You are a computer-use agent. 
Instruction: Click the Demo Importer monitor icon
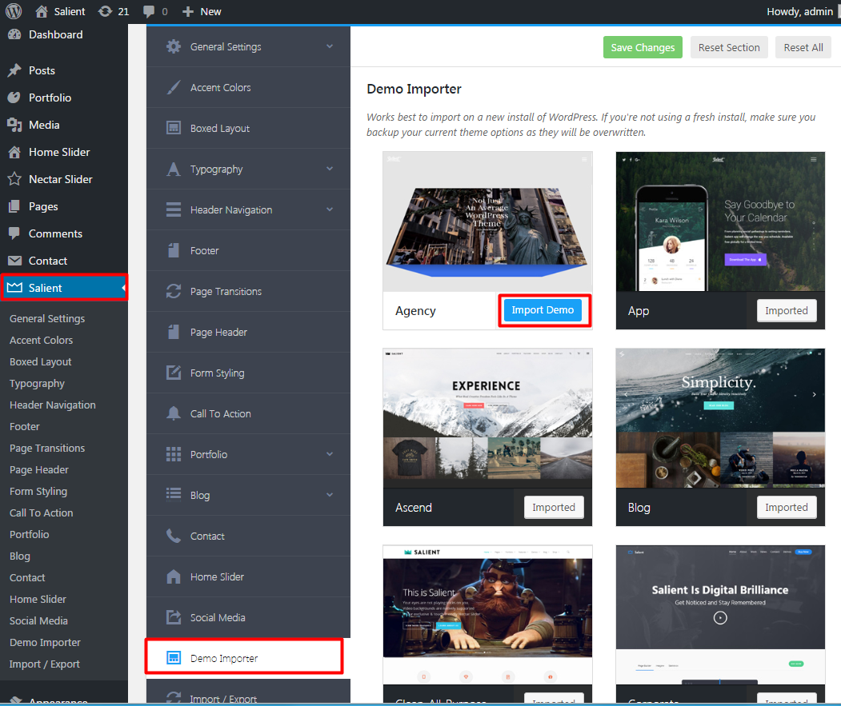pos(174,658)
